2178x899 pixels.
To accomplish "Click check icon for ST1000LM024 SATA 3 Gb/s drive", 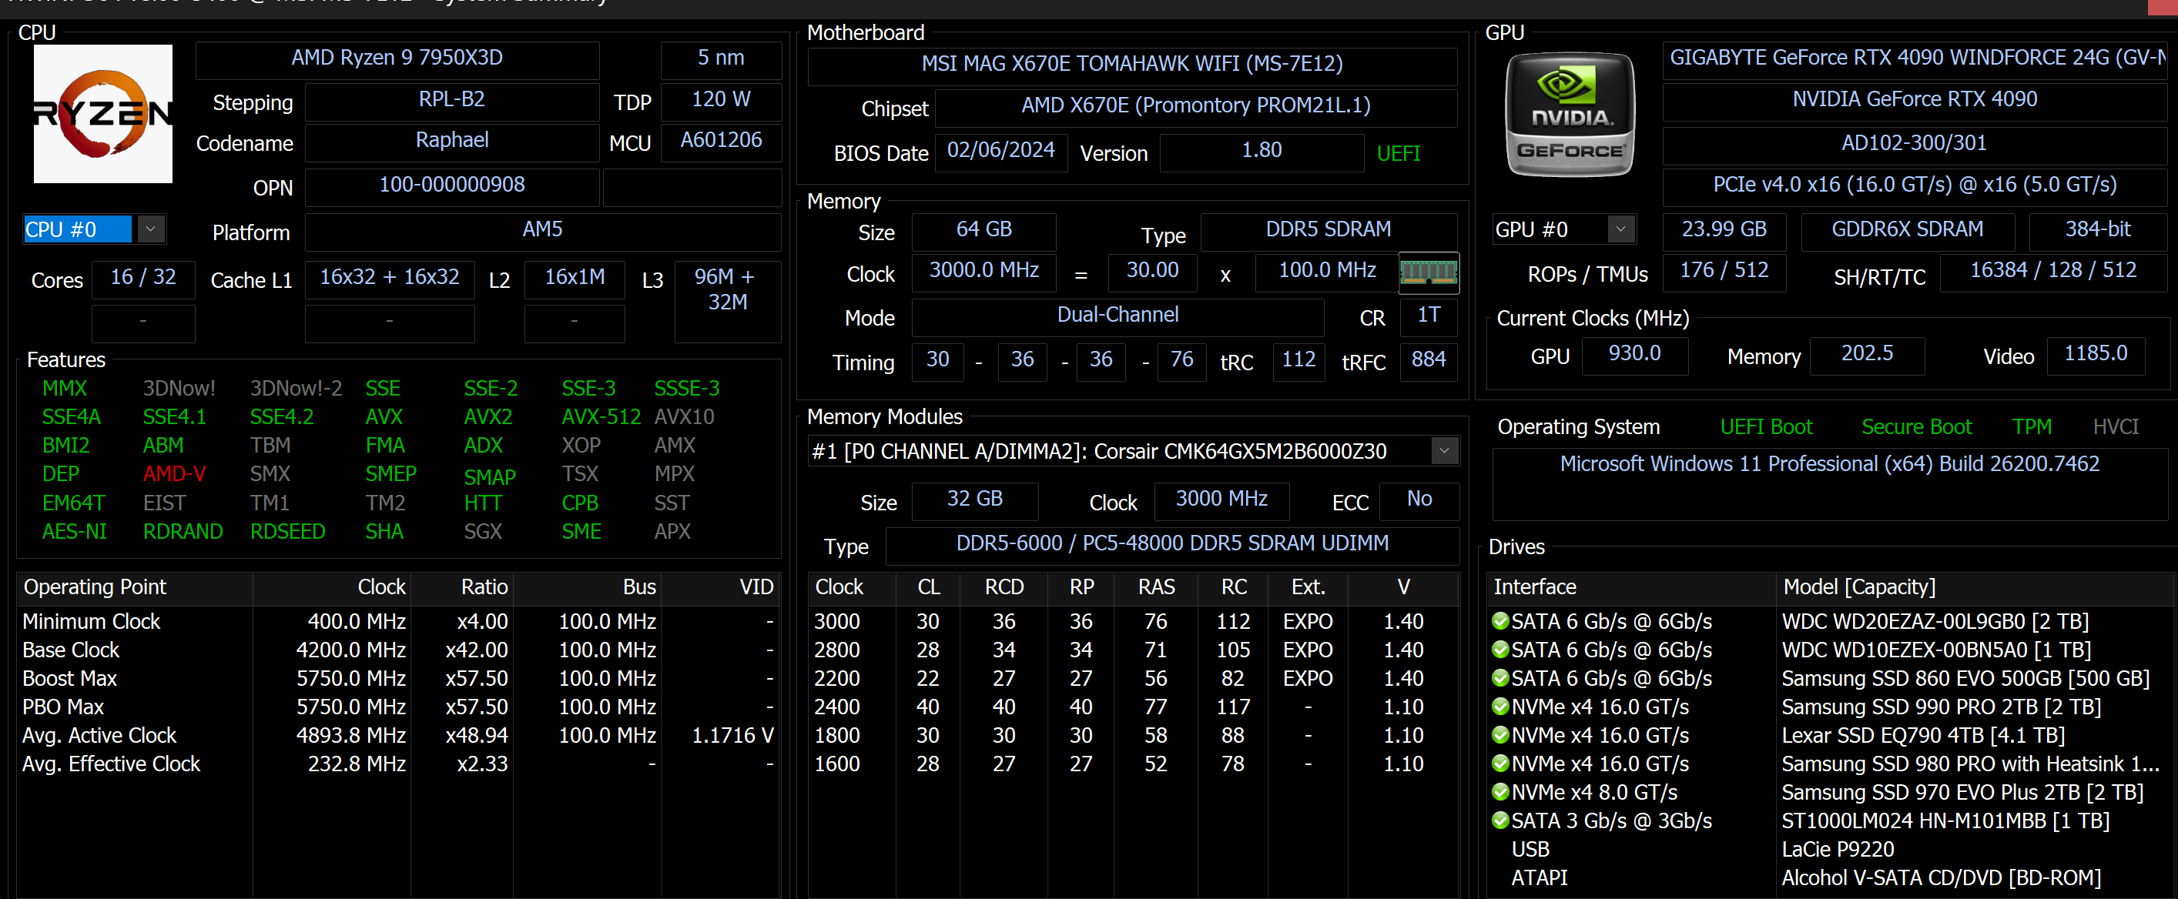I will click(x=1500, y=820).
